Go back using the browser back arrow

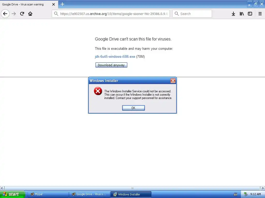(x=5, y=14)
